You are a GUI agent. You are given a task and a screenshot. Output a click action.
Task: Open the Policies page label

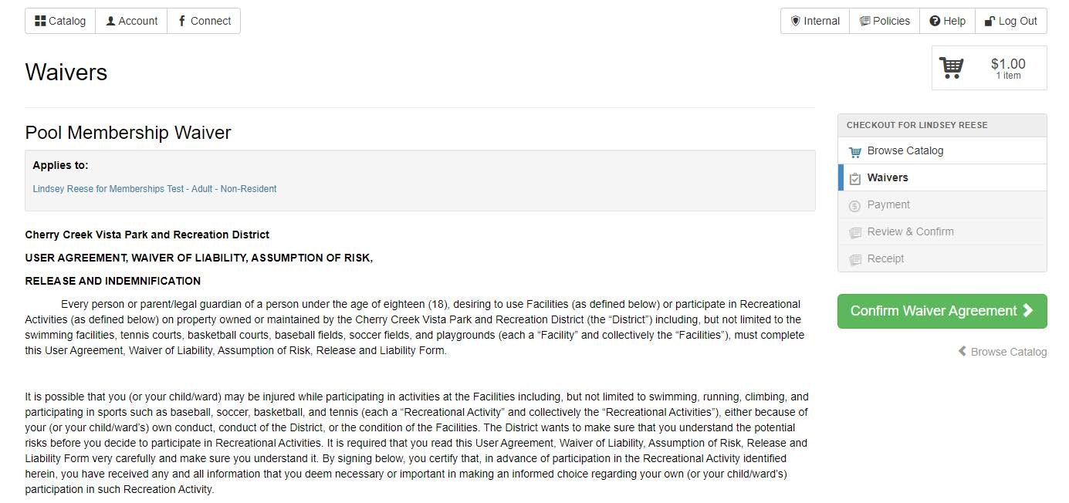[891, 21]
